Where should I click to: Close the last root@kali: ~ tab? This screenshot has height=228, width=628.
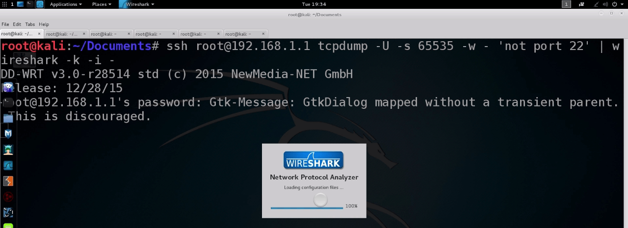tap(263, 34)
